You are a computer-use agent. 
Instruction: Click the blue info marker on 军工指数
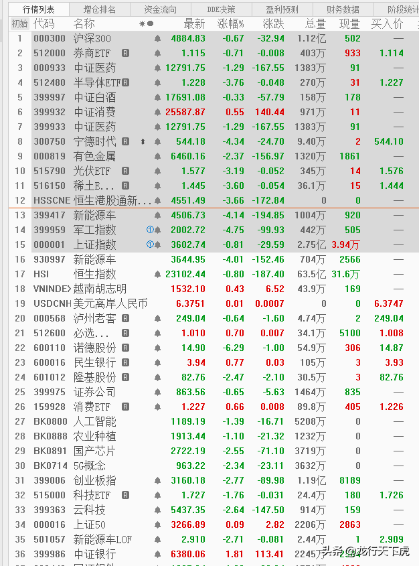point(150,230)
